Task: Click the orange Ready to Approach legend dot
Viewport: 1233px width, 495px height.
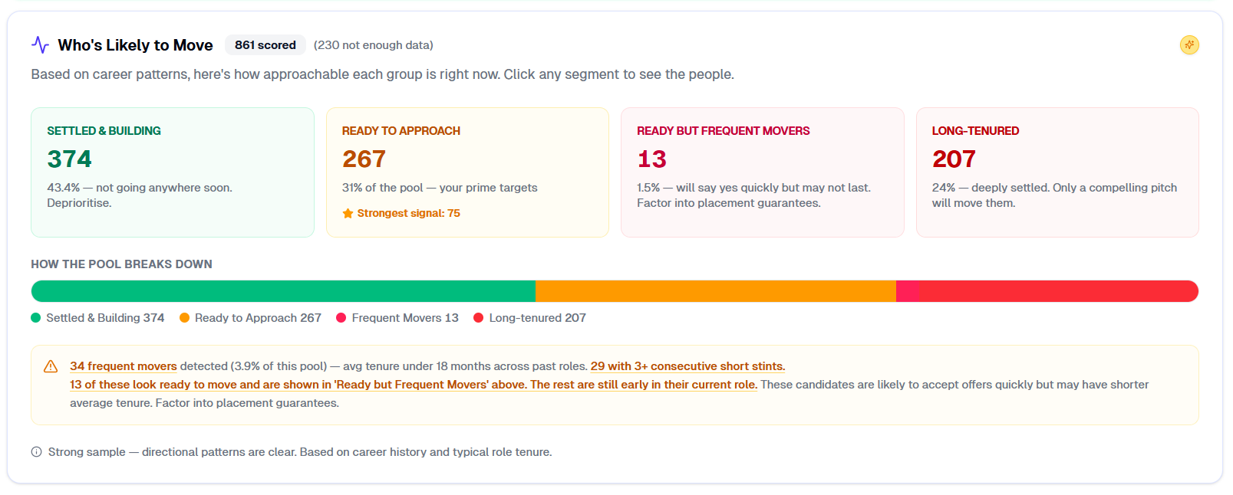Action: point(184,318)
